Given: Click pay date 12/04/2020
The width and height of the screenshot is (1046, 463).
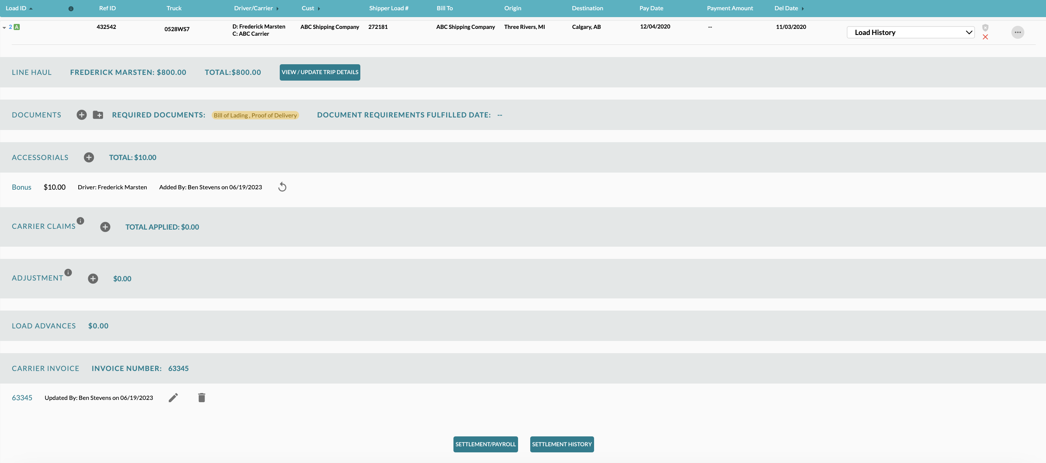Looking at the screenshot, I should (655, 26).
